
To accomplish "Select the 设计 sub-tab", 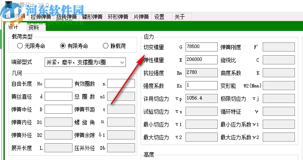I will (x=13, y=27).
